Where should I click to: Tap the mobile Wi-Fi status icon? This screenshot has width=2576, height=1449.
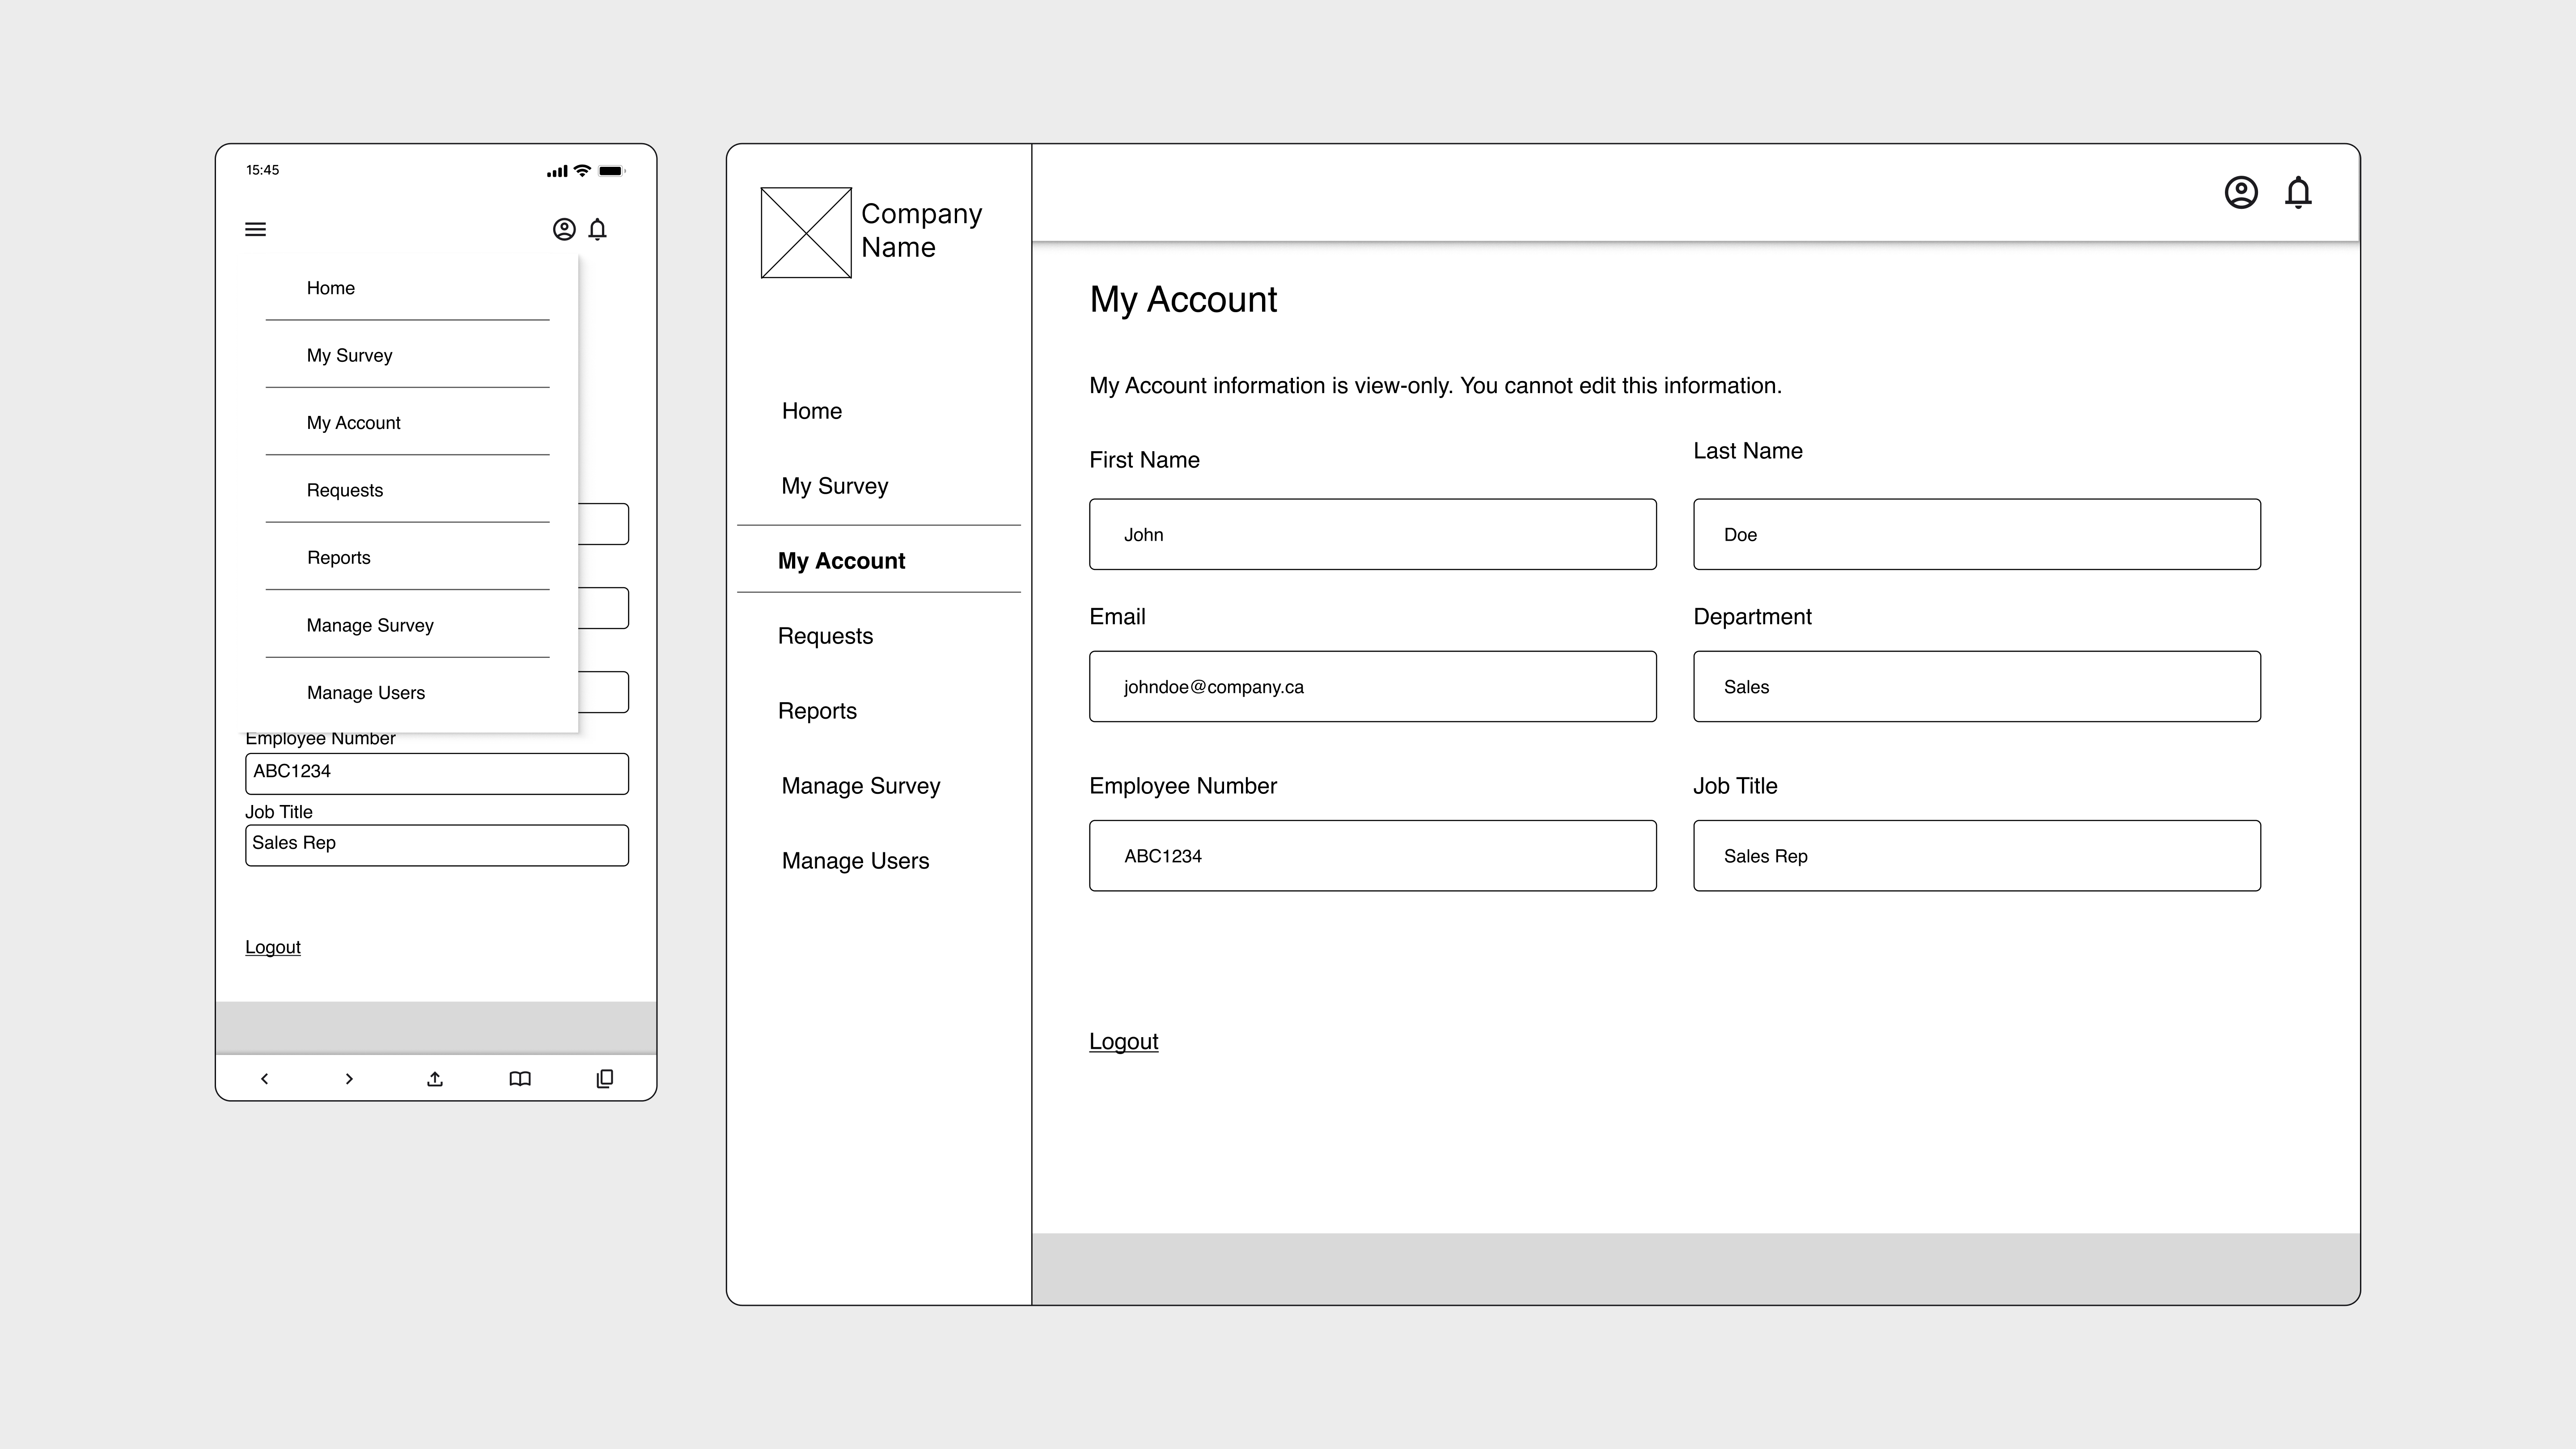click(x=582, y=171)
